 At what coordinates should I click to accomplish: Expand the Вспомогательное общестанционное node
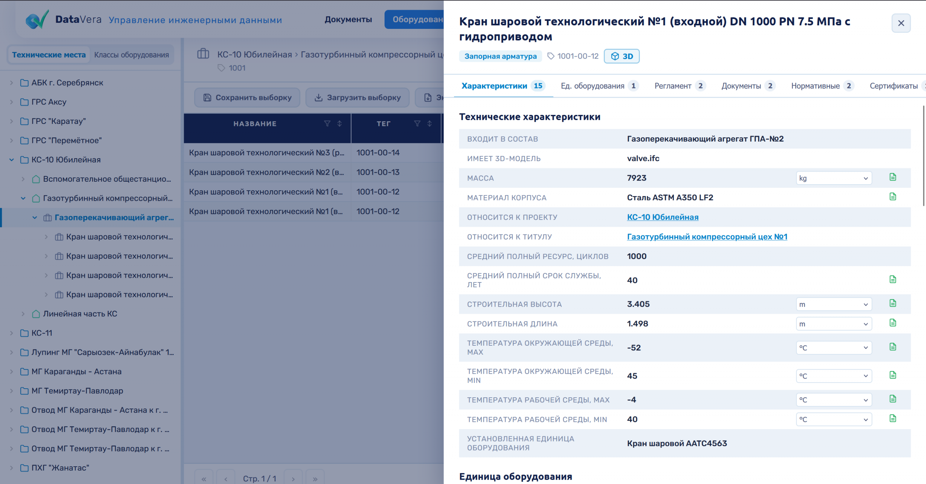pos(23,179)
